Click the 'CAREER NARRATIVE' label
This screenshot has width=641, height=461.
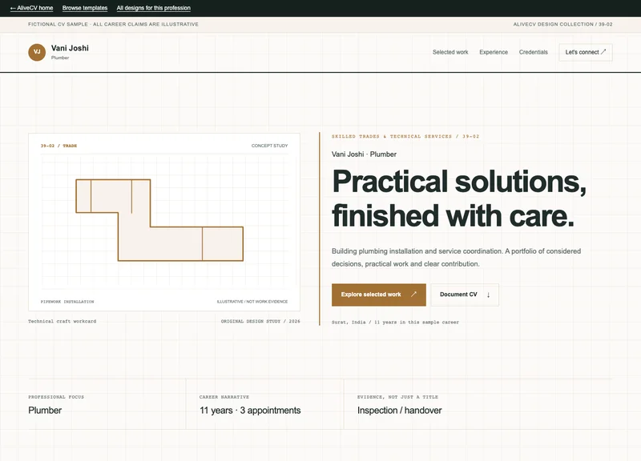(224, 396)
